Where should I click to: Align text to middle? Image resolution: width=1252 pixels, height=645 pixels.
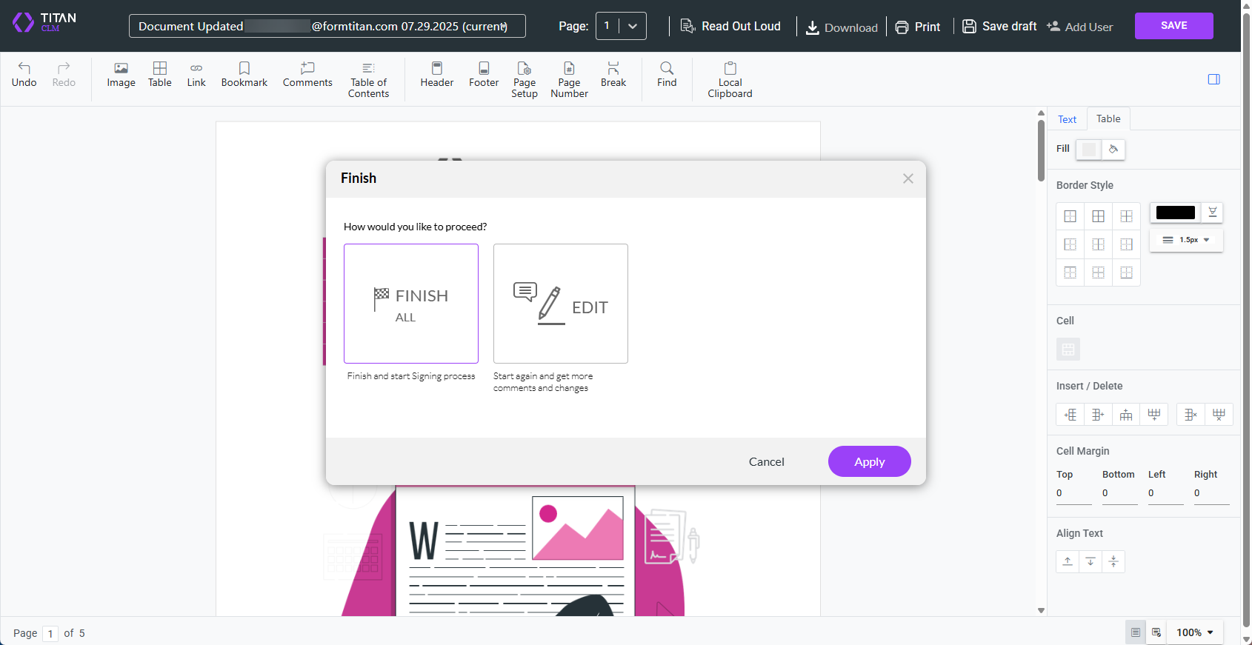tap(1113, 561)
